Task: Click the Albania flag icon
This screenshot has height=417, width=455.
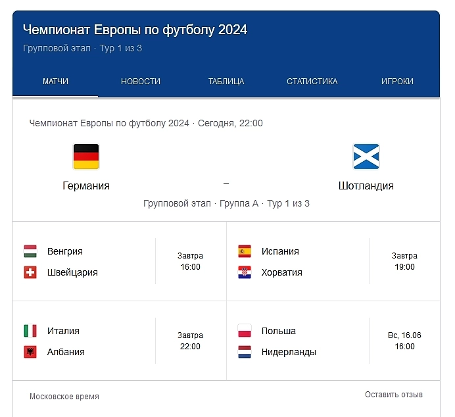Action: 30,352
